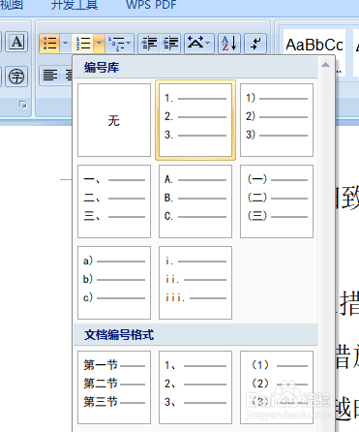Select the 一、二、三、 numbering format

coord(114,201)
